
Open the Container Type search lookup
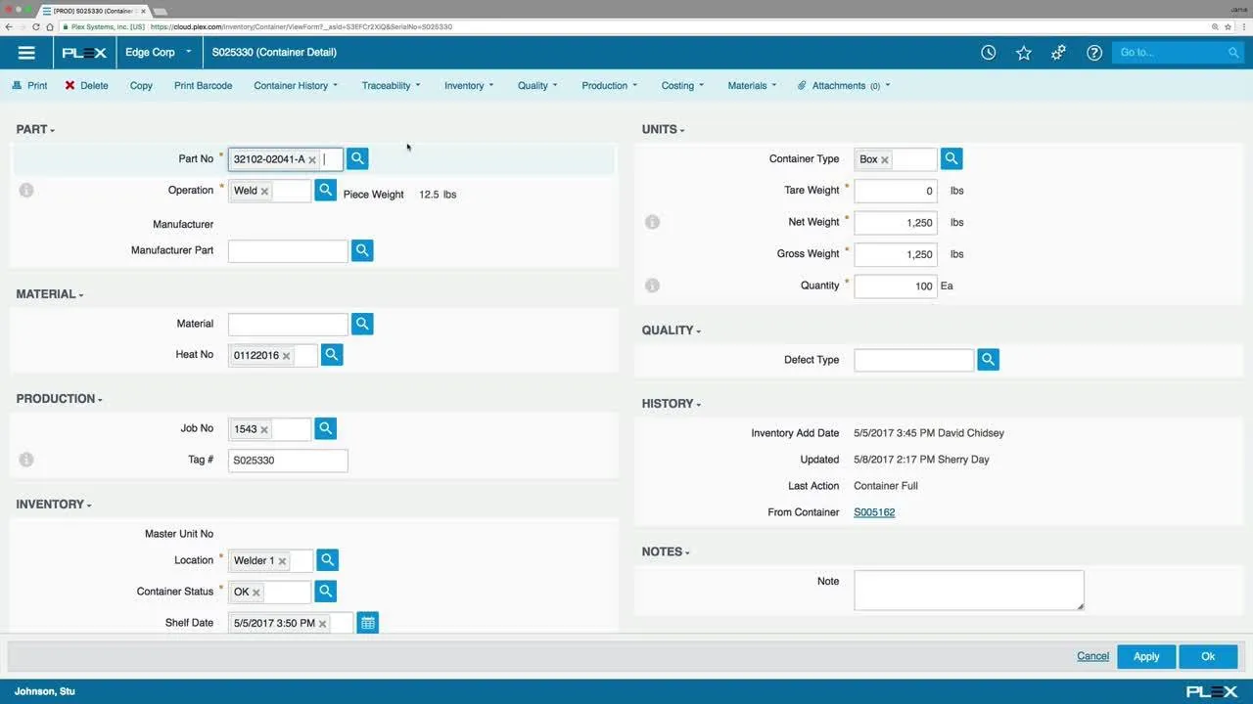point(951,158)
